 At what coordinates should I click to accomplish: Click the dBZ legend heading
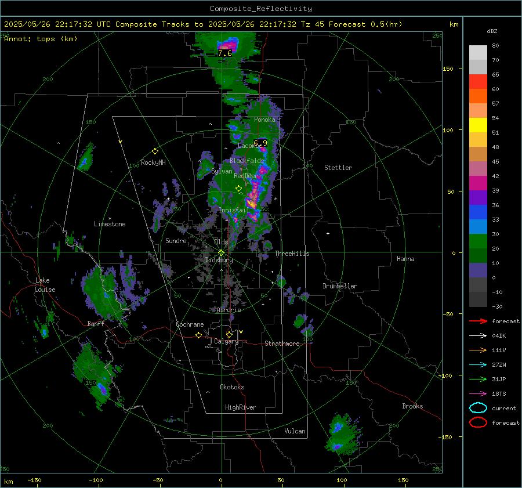(x=492, y=31)
